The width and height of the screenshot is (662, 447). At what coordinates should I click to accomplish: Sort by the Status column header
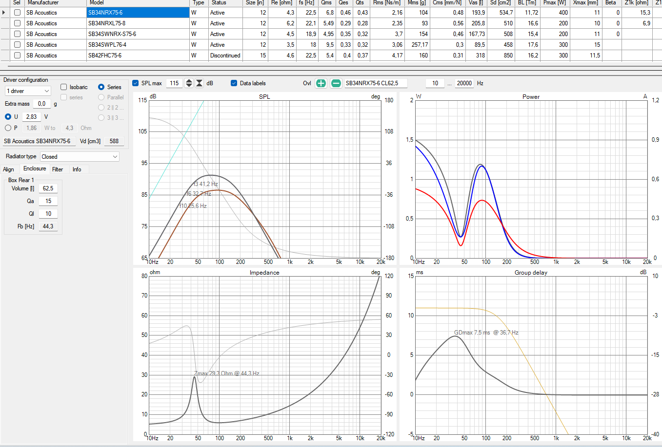click(225, 2)
